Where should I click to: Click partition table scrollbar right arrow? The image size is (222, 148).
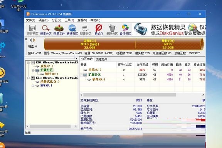coord(203,95)
